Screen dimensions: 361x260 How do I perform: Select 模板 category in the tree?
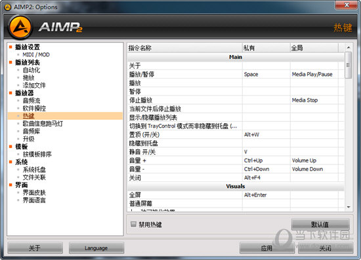(22, 147)
